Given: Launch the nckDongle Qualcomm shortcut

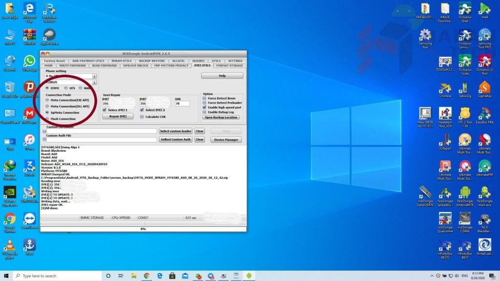Looking at the screenshot, I should click(x=445, y=222).
